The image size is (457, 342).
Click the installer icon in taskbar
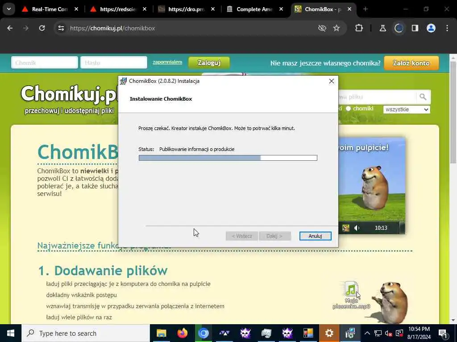point(350,333)
